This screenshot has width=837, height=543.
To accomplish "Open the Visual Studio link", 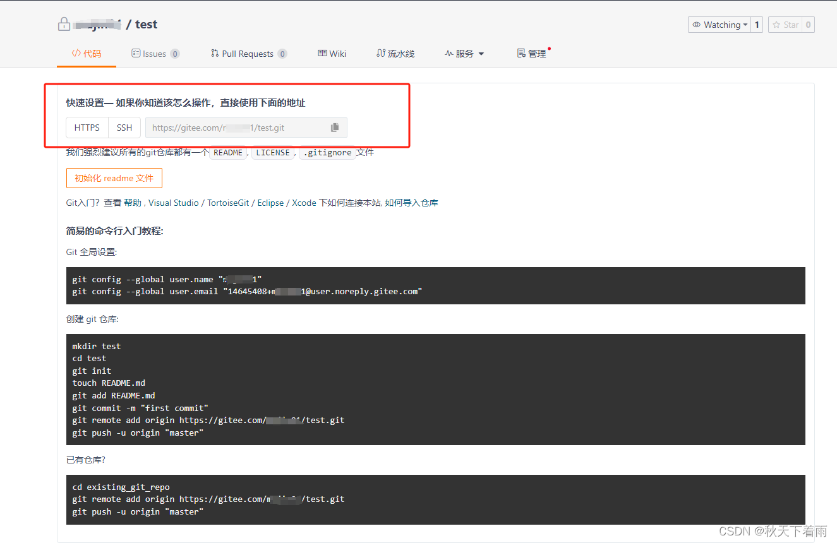I will pyautogui.click(x=174, y=203).
